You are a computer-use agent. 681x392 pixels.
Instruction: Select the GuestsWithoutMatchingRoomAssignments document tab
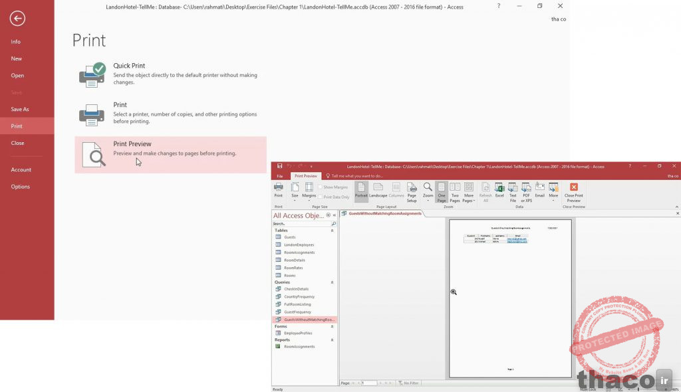point(385,213)
